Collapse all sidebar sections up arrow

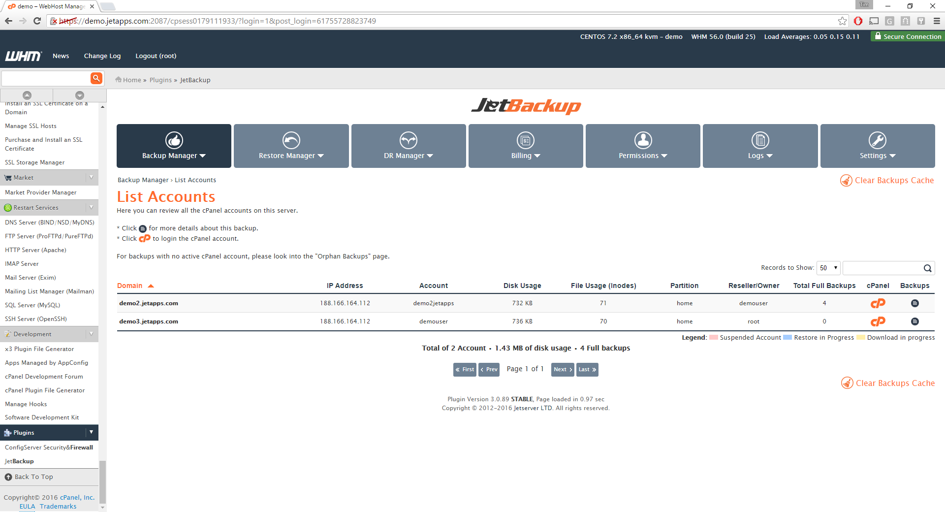tap(27, 95)
